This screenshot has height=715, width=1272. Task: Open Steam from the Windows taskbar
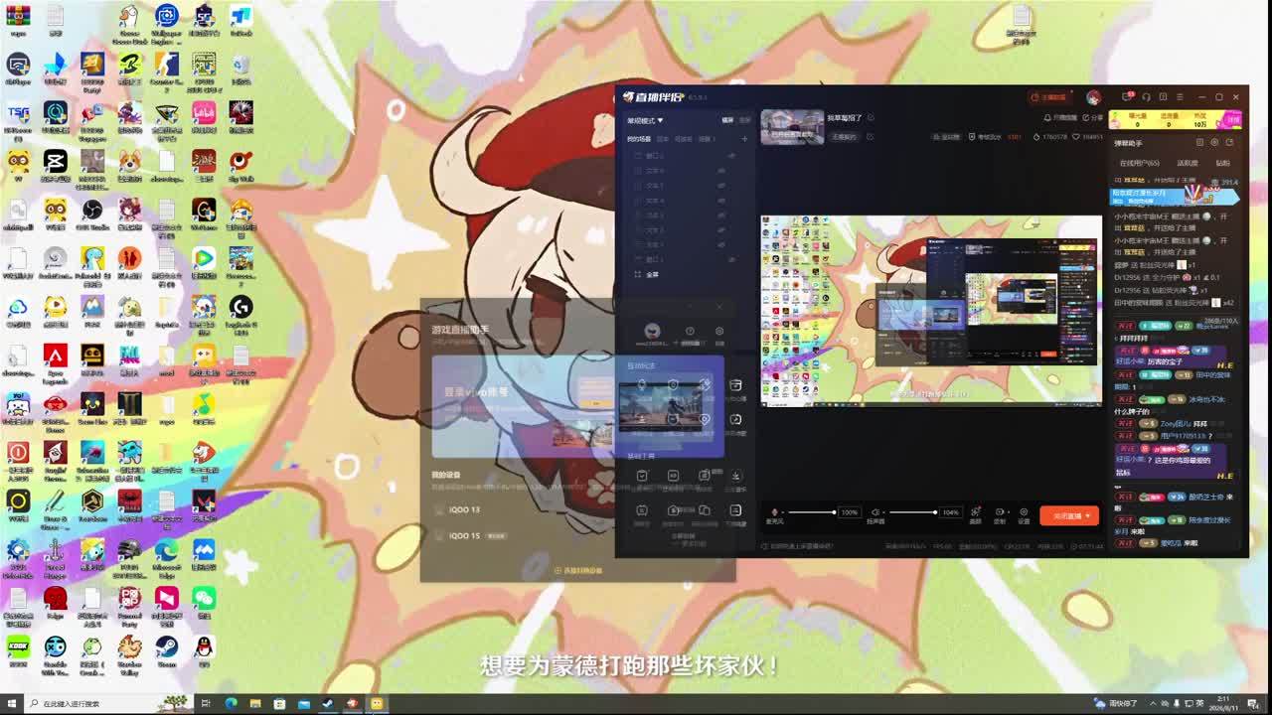[327, 704]
